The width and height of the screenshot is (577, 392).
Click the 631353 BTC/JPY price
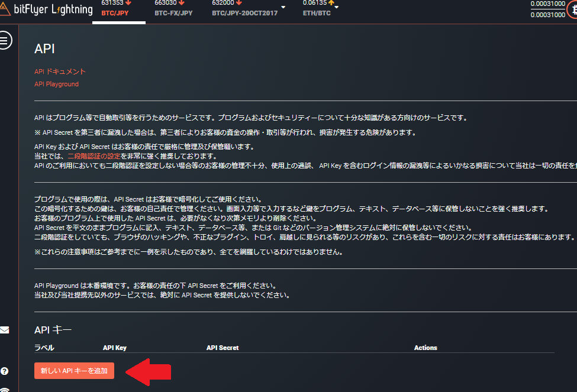pyautogui.click(x=112, y=3)
